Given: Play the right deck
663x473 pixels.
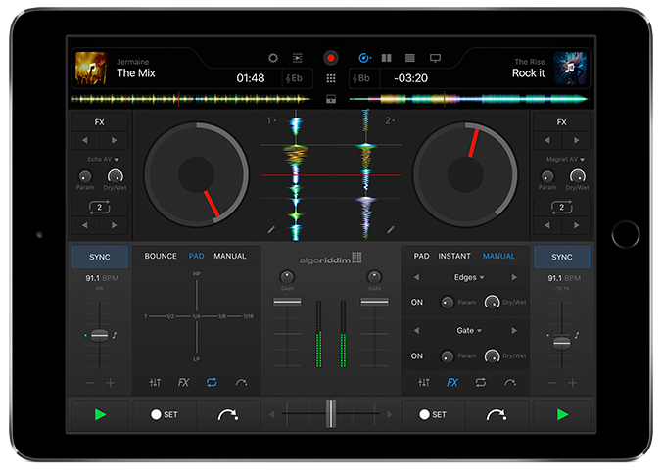Looking at the screenshot, I should pos(562,415).
